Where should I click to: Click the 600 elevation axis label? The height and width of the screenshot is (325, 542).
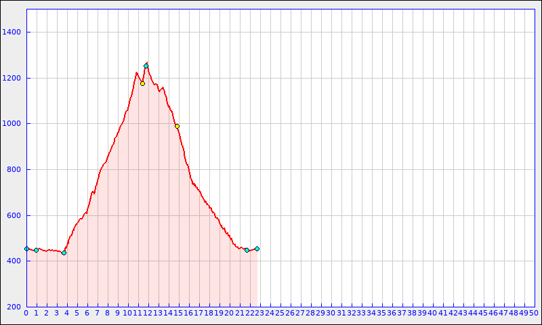click(14, 216)
